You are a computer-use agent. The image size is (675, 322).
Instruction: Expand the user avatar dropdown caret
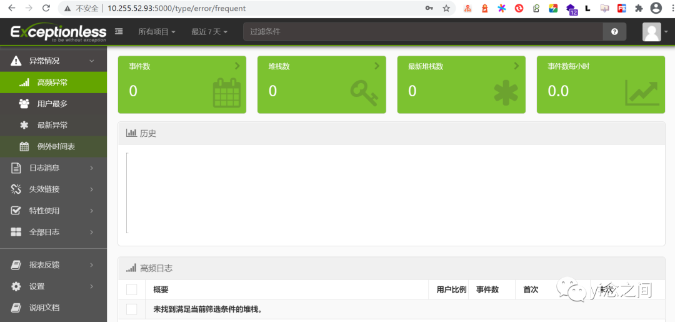(666, 32)
